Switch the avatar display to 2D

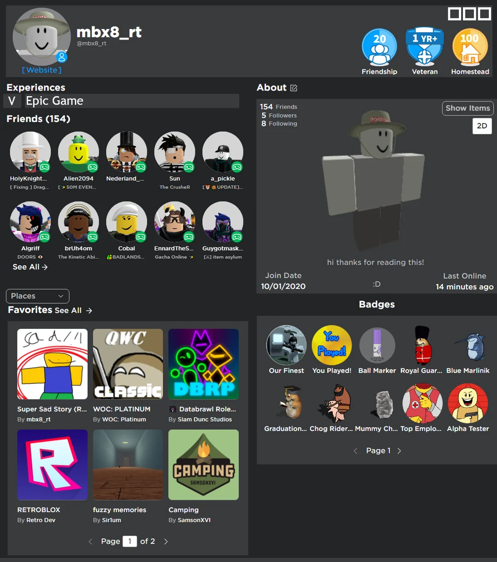pyautogui.click(x=482, y=126)
